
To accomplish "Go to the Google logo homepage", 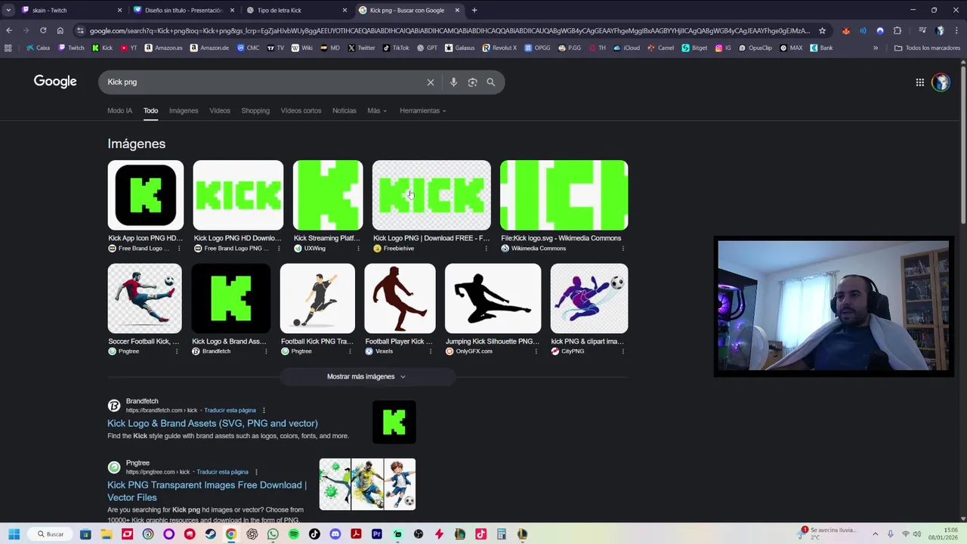I will [x=55, y=82].
